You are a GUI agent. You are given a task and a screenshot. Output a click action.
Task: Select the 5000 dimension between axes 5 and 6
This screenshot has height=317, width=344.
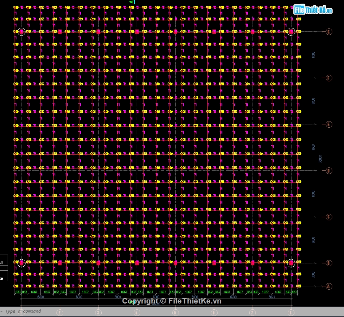pos(195,297)
